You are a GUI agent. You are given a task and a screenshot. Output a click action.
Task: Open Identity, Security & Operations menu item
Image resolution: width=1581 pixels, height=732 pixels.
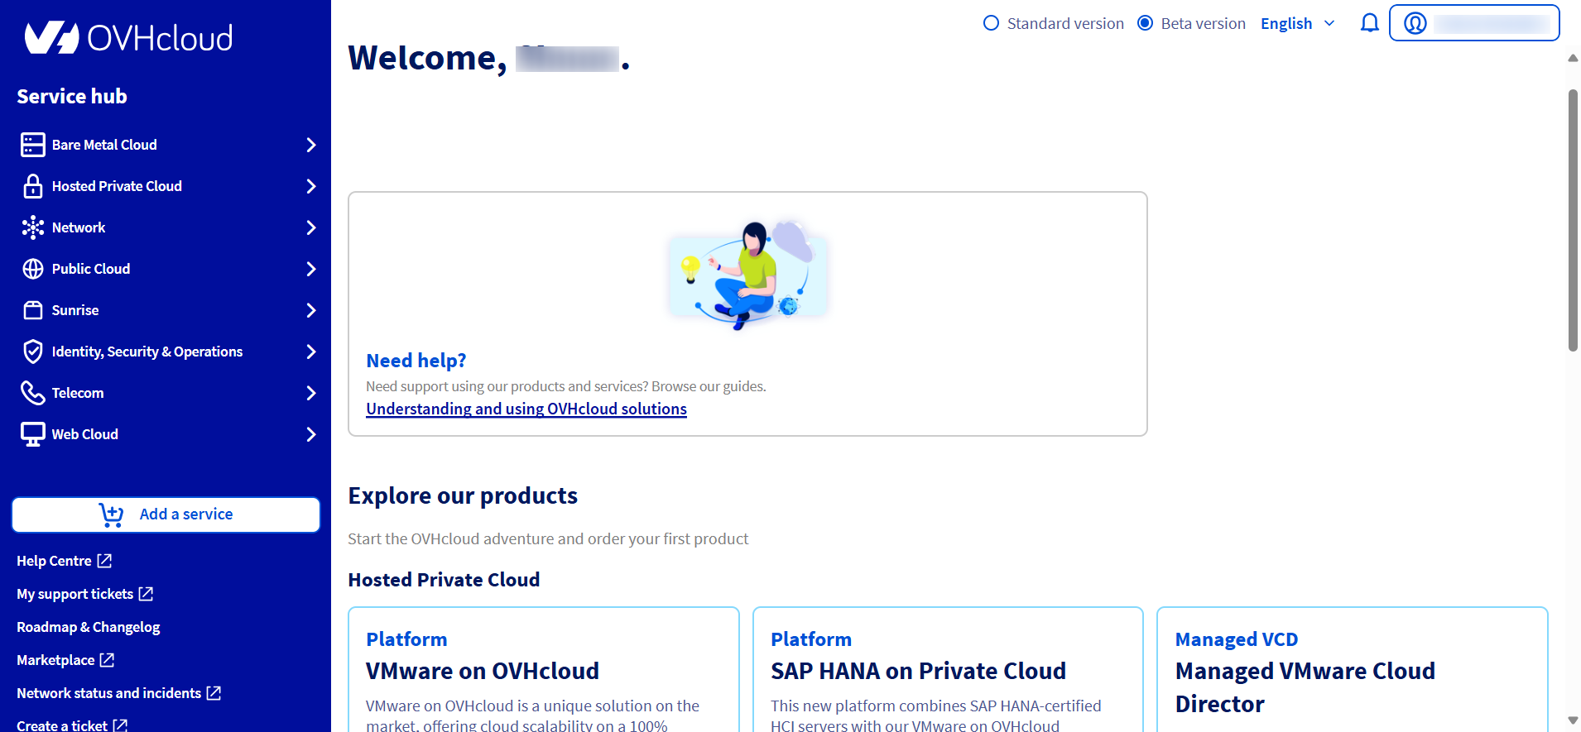tap(166, 352)
